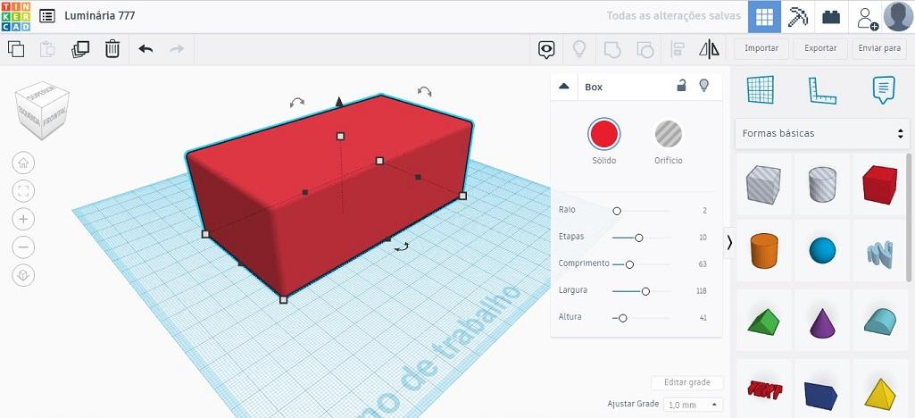Set the shape to Orifício
Image resolution: width=915 pixels, height=418 pixels.
pyautogui.click(x=668, y=134)
